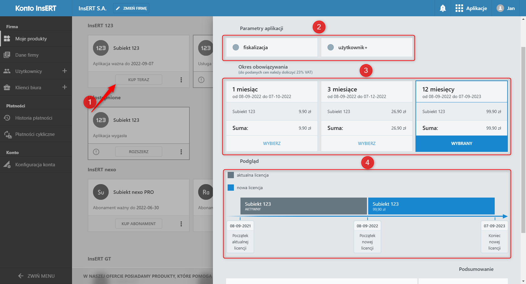Click the 123 icon of the active Subiekt 123
The height and width of the screenshot is (284, 526).
pos(101,48)
